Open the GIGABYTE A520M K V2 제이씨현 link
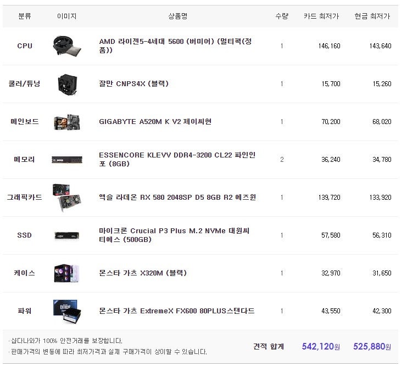 pos(155,122)
